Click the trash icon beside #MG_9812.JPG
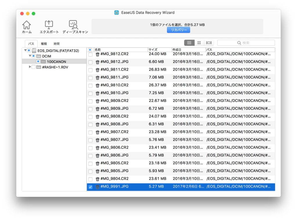The width and height of the screenshot is (297, 220). pos(97,62)
